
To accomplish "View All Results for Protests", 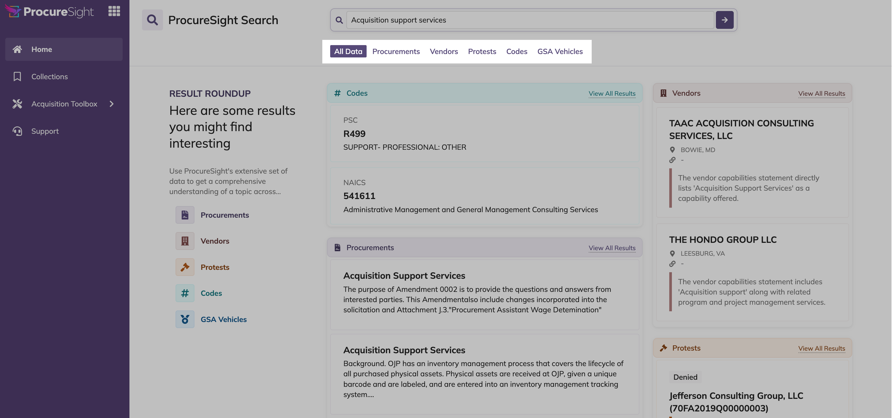I will 821,348.
